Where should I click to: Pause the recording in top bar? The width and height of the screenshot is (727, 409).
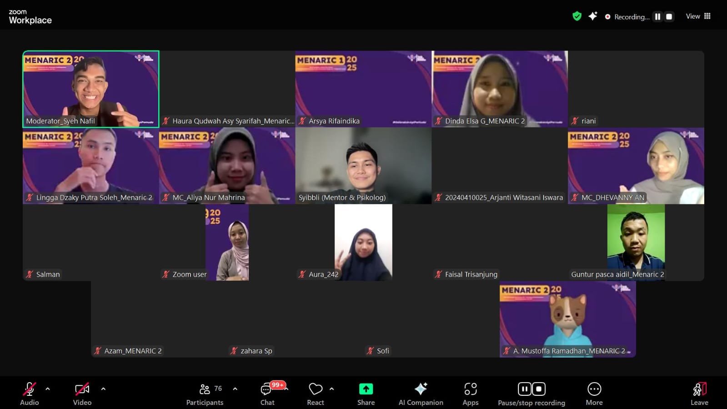657,16
